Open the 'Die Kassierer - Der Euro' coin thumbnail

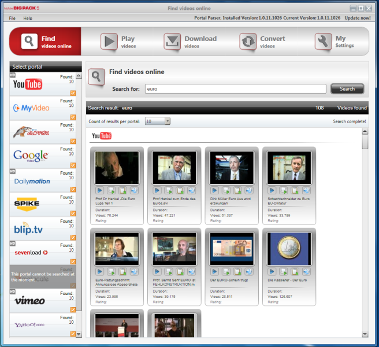point(289,249)
